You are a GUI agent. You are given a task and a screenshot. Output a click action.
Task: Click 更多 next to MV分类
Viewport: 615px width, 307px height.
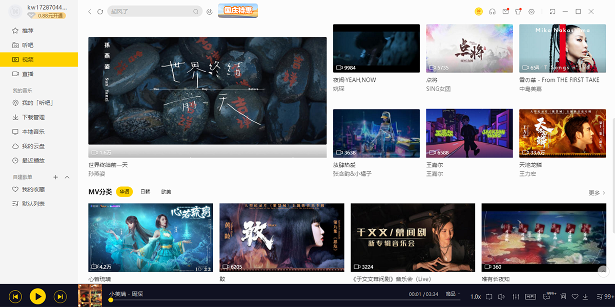tap(594, 191)
